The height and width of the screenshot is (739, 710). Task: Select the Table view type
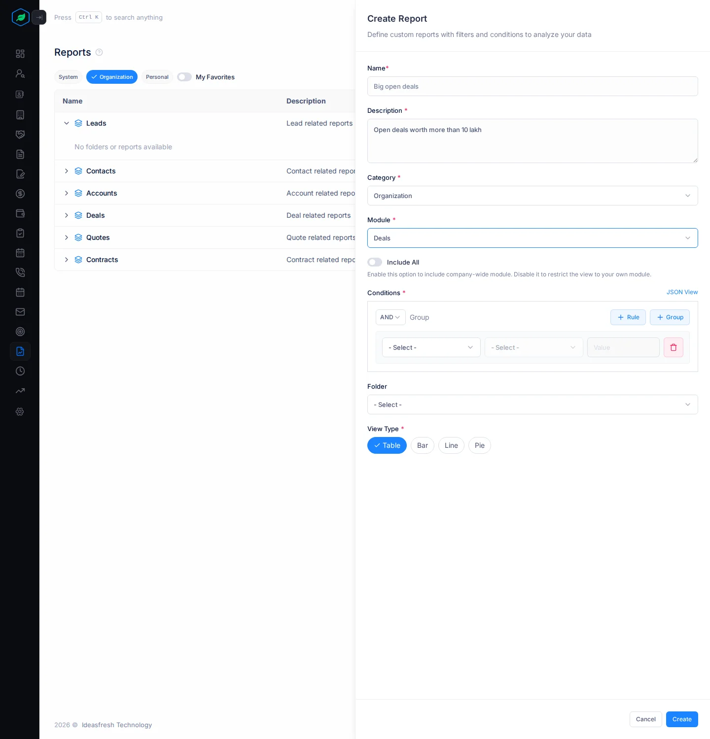click(387, 445)
